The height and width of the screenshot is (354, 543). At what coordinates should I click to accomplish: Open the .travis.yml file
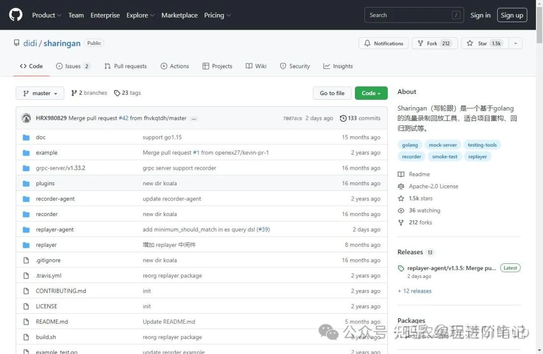pyautogui.click(x=48, y=275)
